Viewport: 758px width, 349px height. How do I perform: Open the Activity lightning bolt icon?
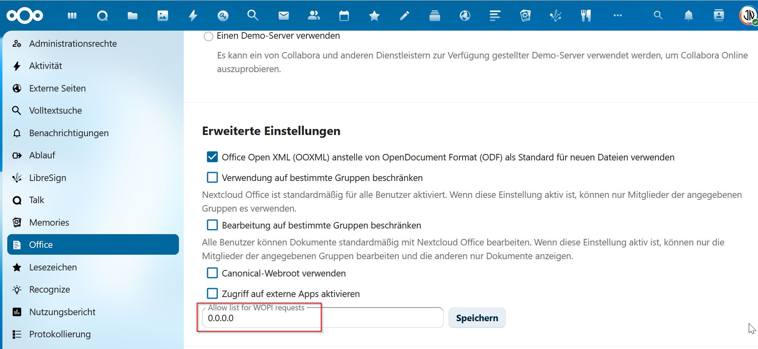pyautogui.click(x=193, y=16)
